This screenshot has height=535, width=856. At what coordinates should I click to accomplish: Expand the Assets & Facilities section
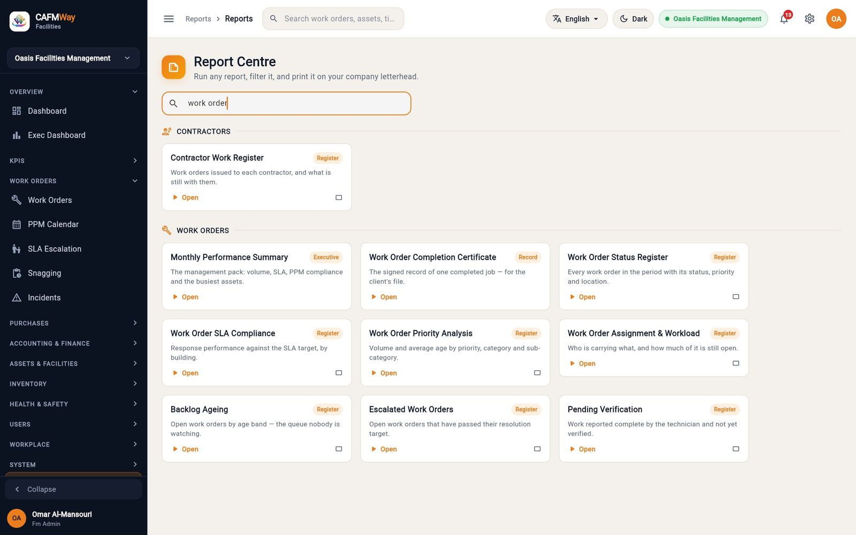pyautogui.click(x=73, y=364)
